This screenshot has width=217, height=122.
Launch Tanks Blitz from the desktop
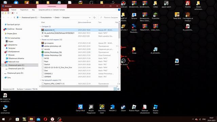[177, 16]
